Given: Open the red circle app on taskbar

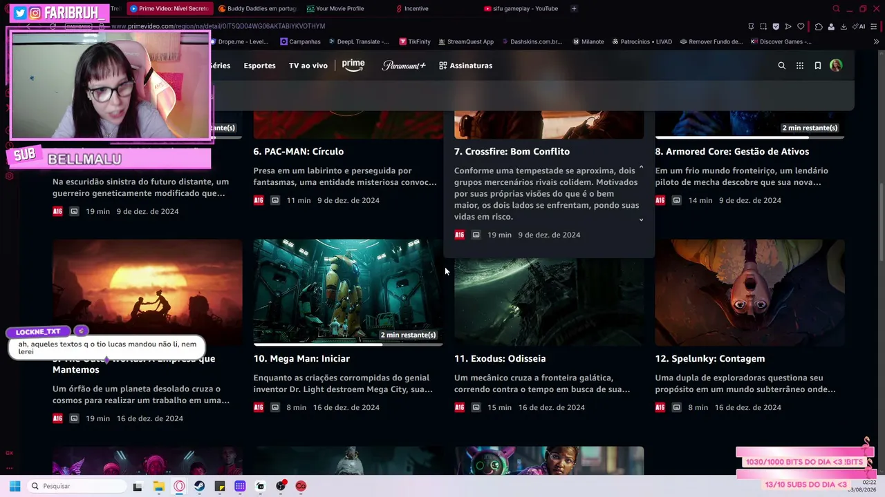Looking at the screenshot, I should (x=301, y=486).
